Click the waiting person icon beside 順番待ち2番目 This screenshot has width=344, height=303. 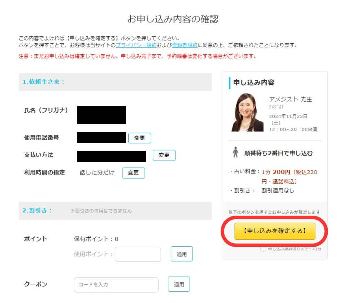coord(236,152)
